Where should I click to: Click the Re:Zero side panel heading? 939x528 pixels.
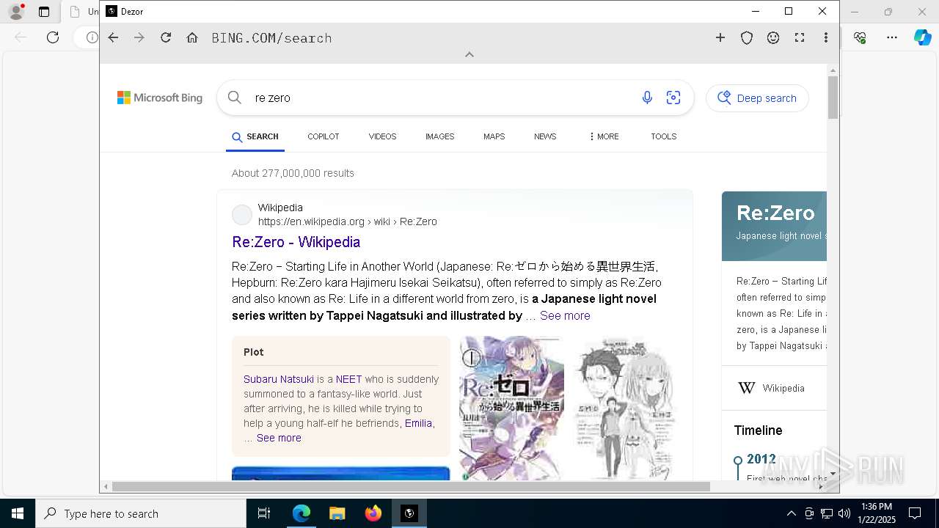775,213
